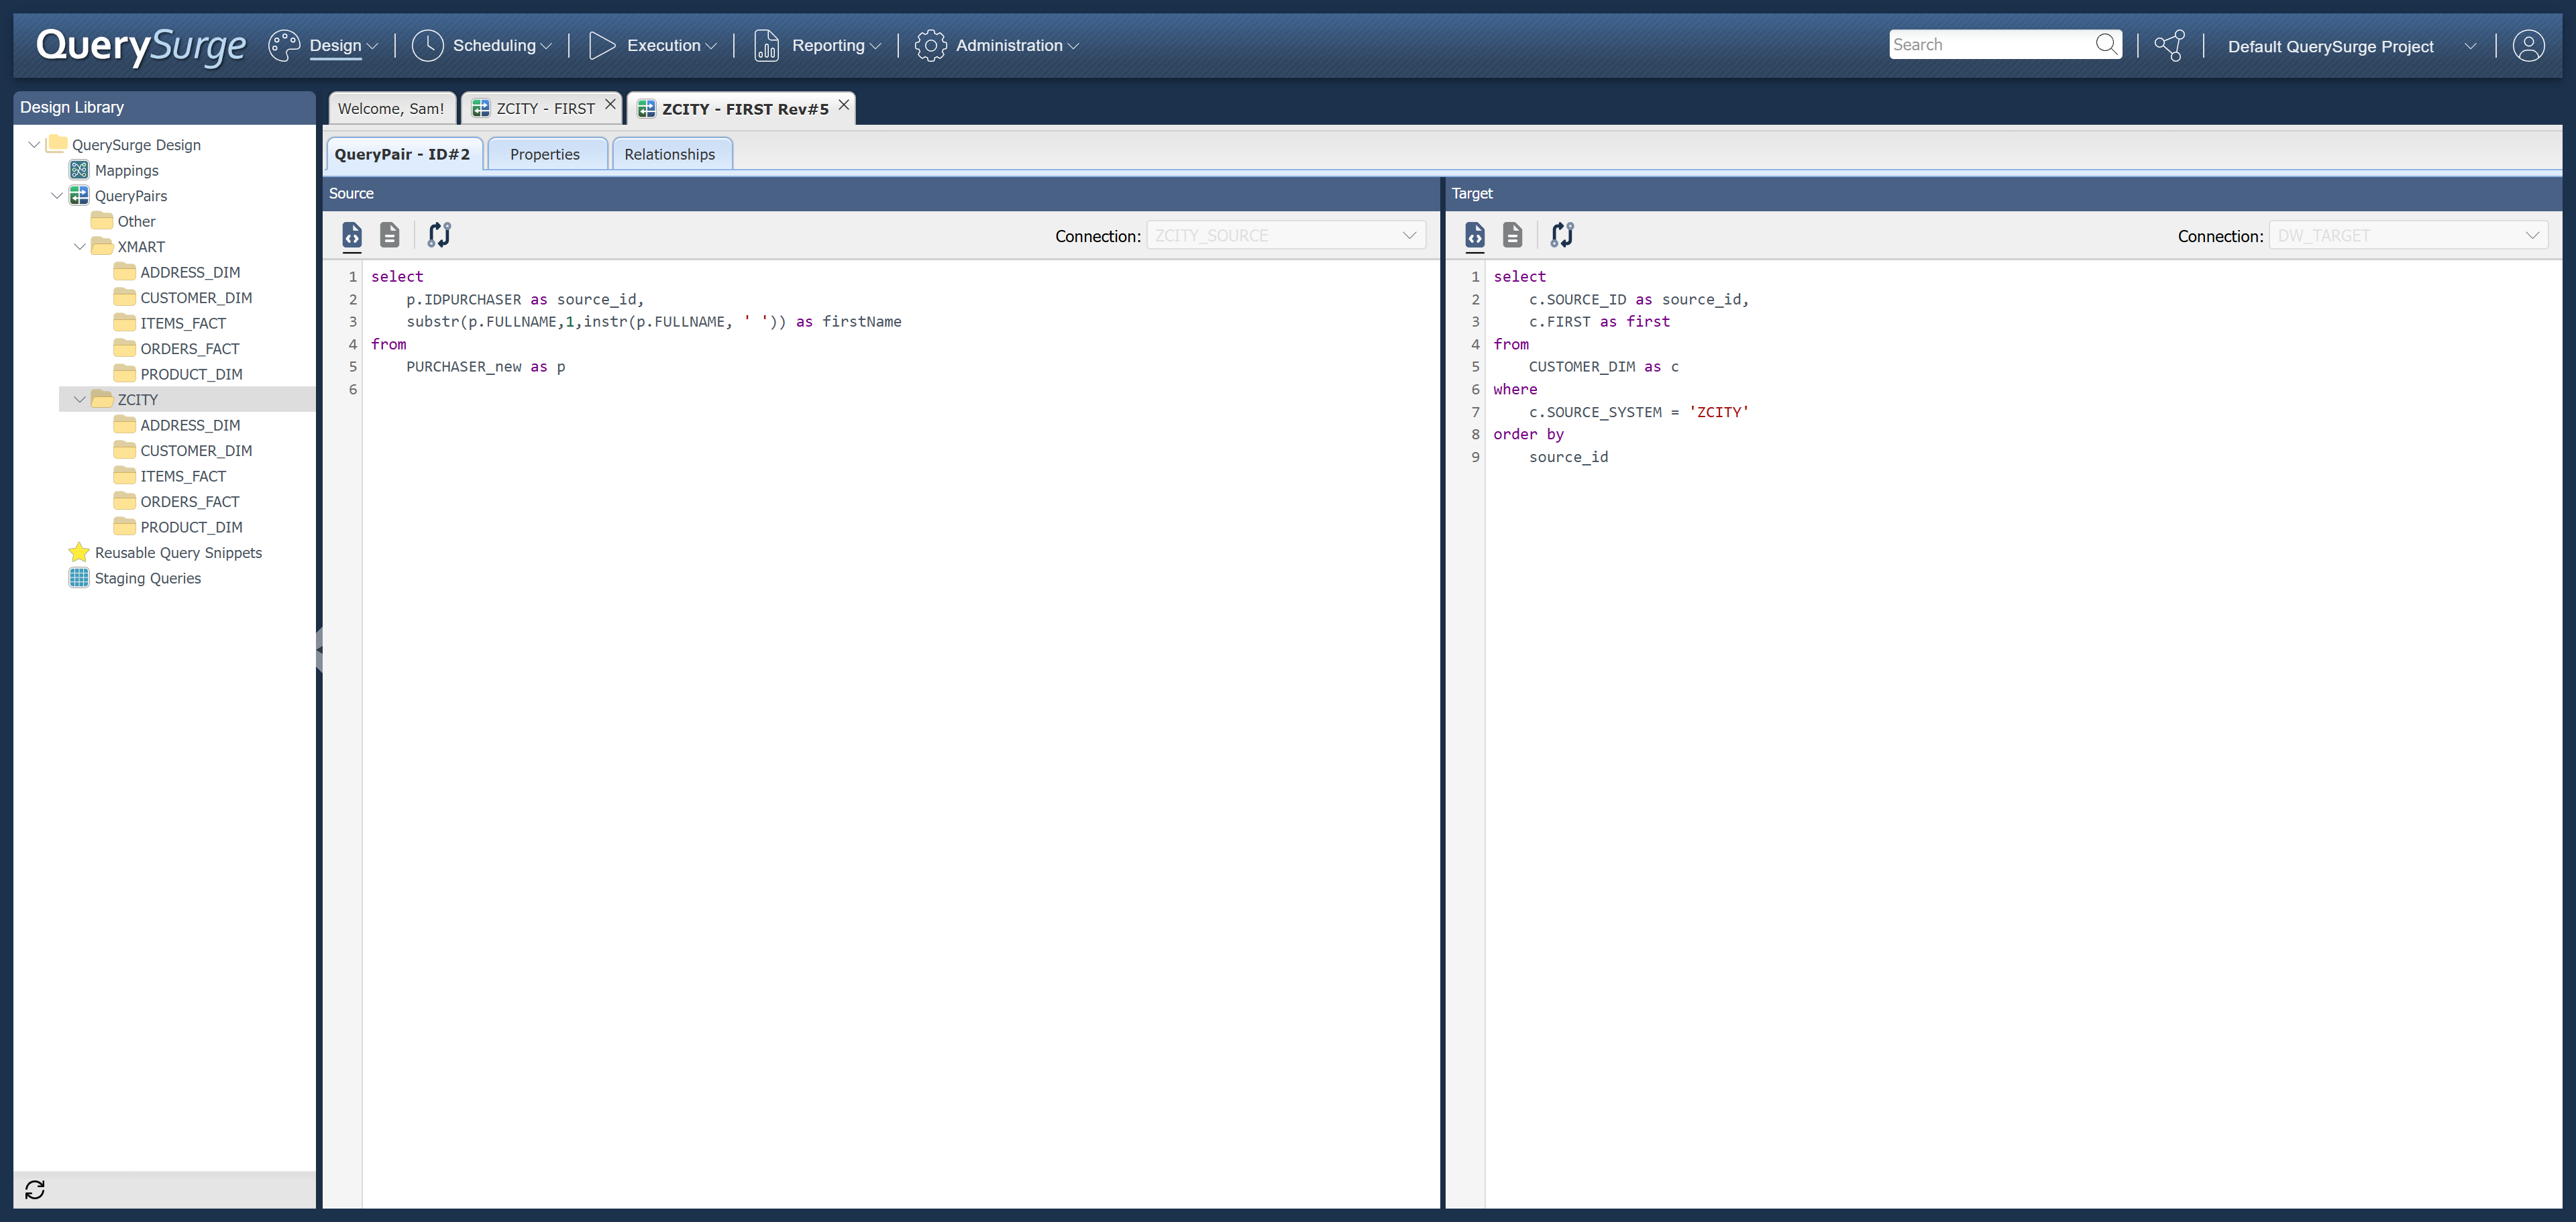Image resolution: width=2576 pixels, height=1222 pixels.
Task: Collapse the QueryPairs tree node
Action: 57,195
